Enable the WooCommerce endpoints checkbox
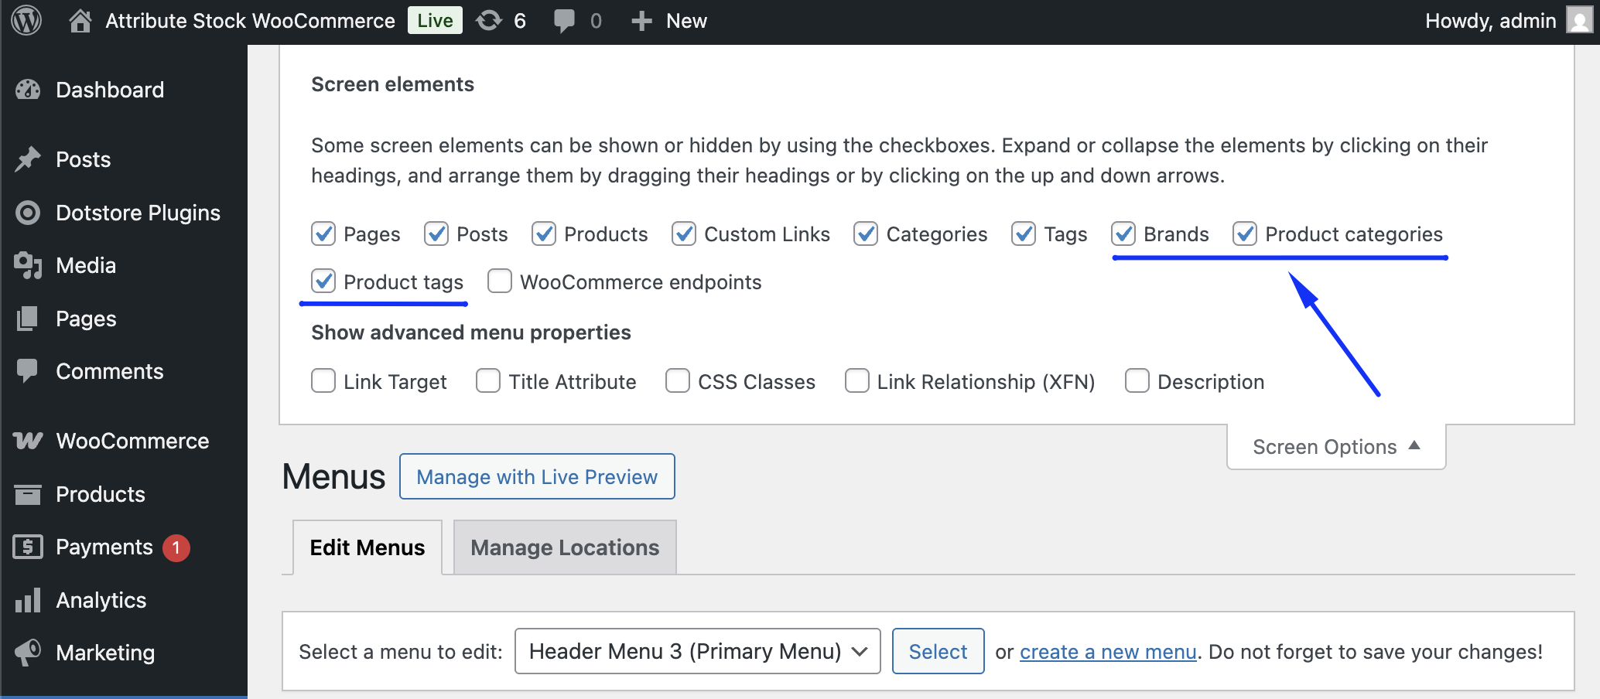Image resolution: width=1600 pixels, height=699 pixels. coord(500,281)
